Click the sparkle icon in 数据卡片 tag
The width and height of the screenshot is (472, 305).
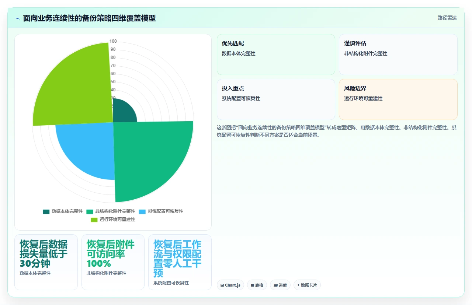click(298, 285)
